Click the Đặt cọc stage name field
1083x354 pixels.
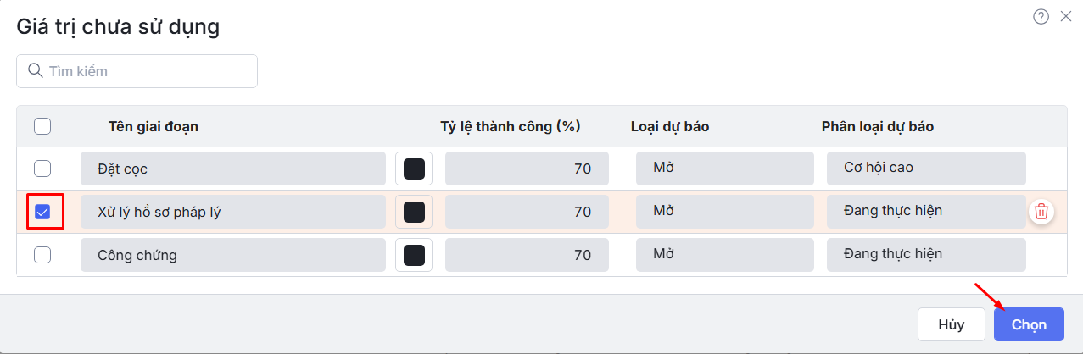(233, 169)
